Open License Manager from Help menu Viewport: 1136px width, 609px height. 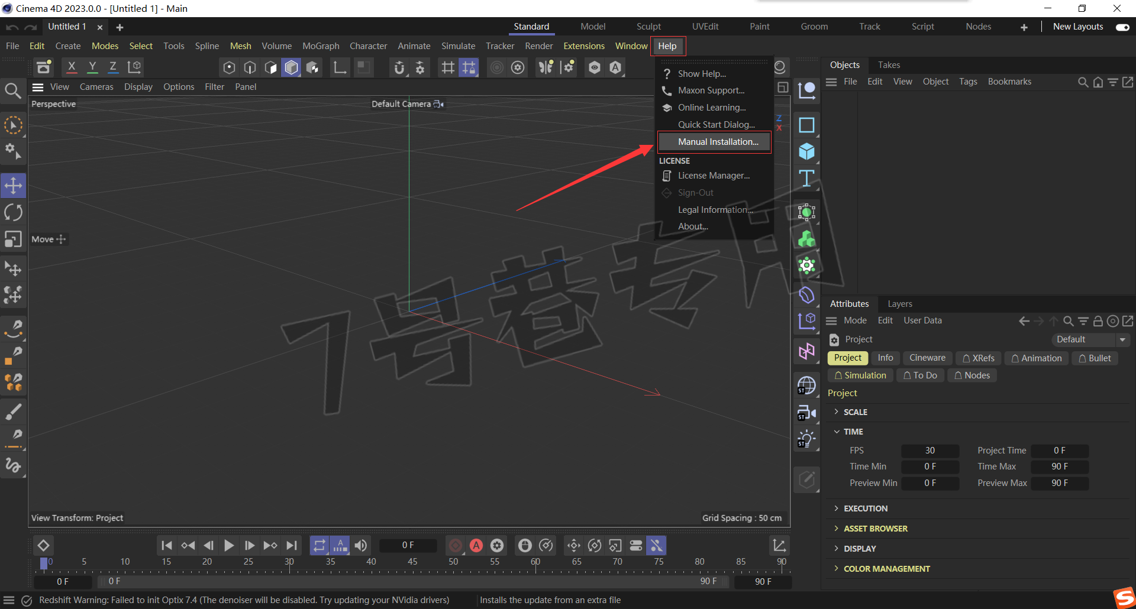point(714,176)
